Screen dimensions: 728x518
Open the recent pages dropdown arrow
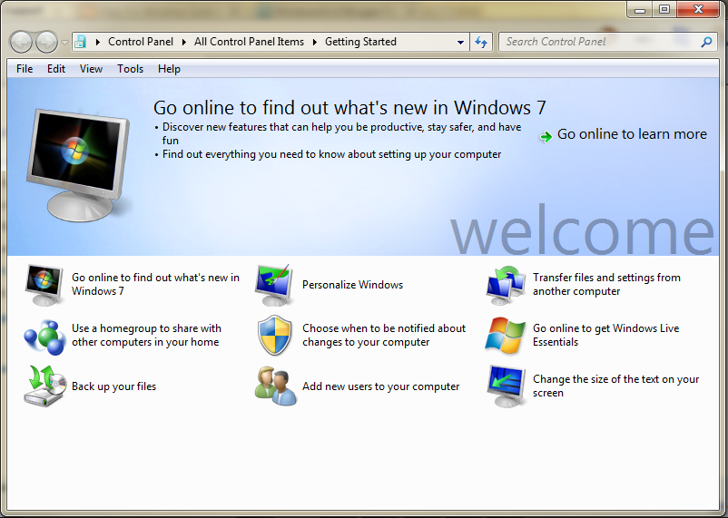[x=64, y=43]
